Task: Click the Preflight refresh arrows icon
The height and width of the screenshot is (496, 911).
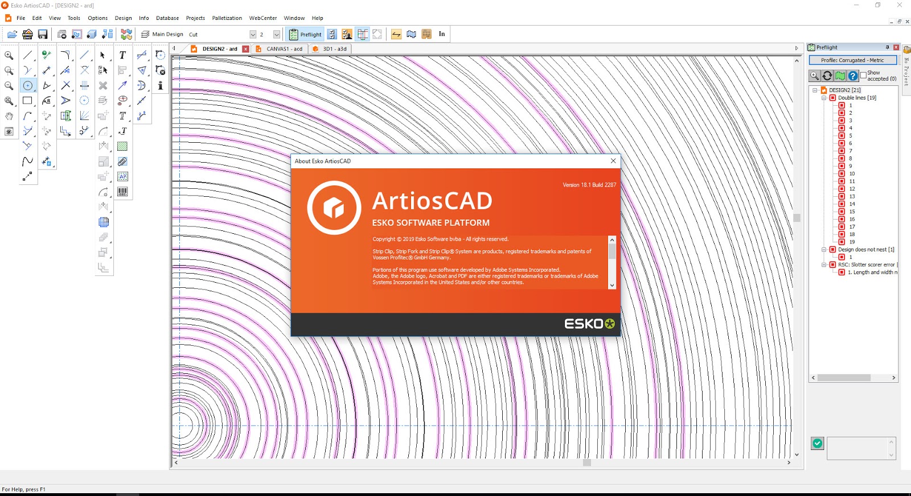Action: click(x=827, y=76)
